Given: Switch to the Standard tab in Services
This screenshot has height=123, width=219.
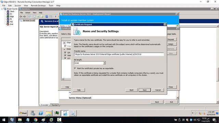Looking at the screenshot, I should coord(55,105).
